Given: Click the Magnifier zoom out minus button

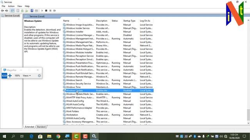Looking at the screenshot, I should [x=4, y=76].
